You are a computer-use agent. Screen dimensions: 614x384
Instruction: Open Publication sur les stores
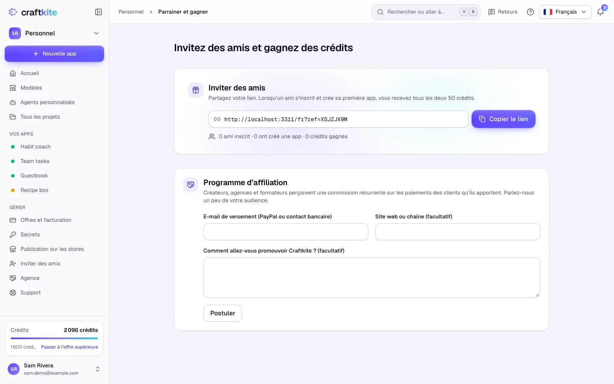(55, 249)
